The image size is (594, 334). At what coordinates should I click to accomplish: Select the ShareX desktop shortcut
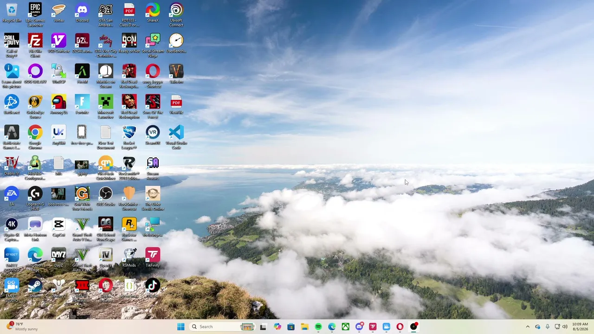point(153,13)
